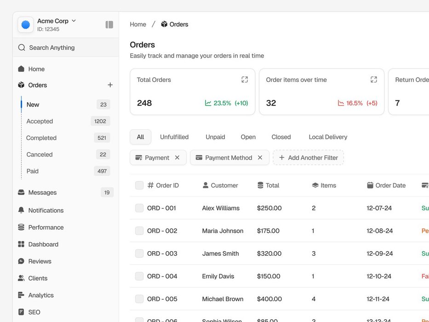
Task: Switch to the Unfulfilled tab
Action: click(174, 137)
